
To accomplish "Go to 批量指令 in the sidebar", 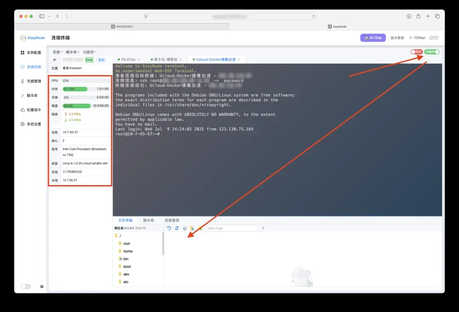I will click(31, 110).
